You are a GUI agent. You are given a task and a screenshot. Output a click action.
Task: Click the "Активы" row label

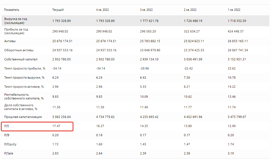[x=10, y=41]
